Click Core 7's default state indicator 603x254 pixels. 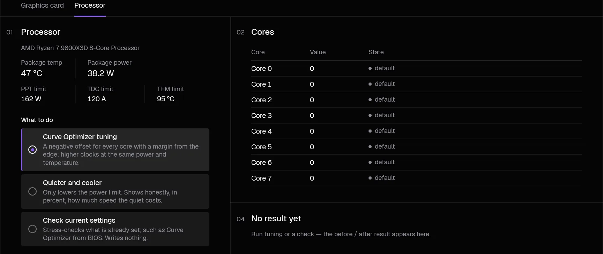(382, 178)
